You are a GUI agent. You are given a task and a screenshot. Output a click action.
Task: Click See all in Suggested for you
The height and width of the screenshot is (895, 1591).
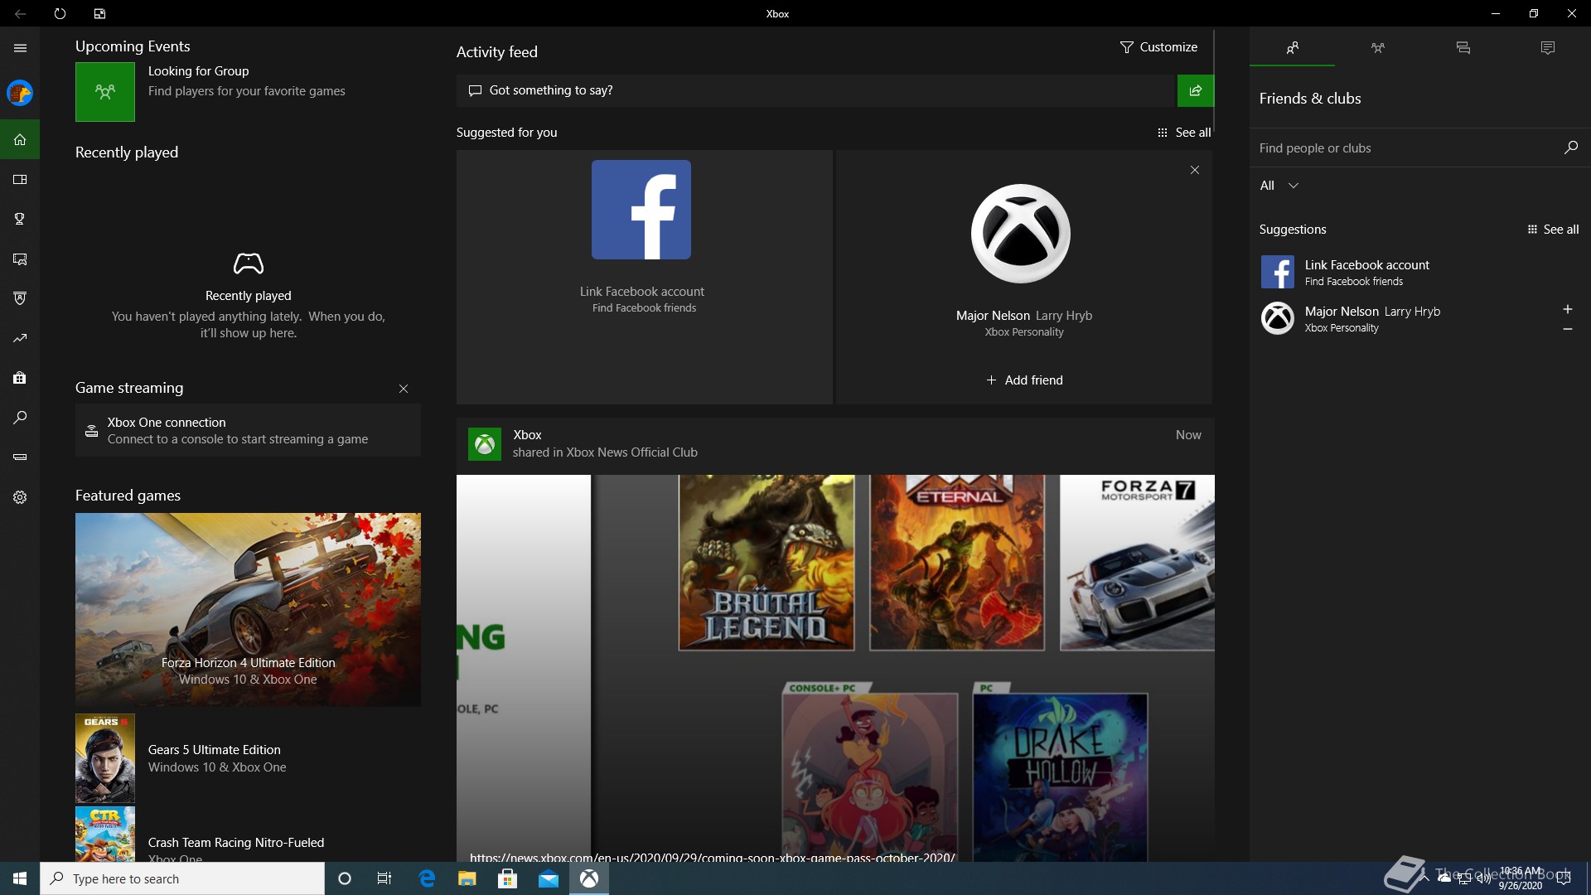tap(1184, 133)
